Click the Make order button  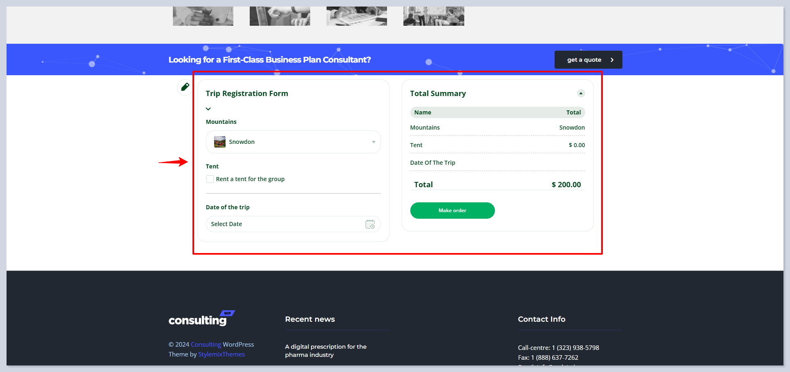(x=452, y=211)
